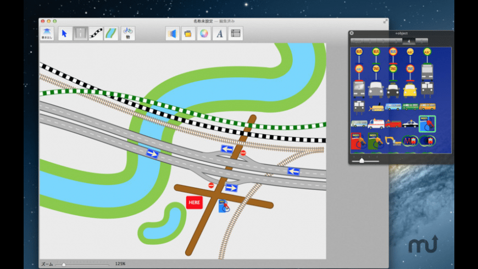Close the +object palette panel
The height and width of the screenshot is (269, 478).
tap(352, 33)
